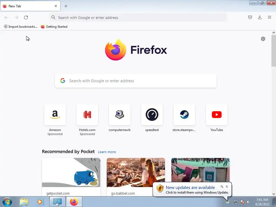Reload the current page
Image resolution: width=276 pixels, height=207 pixels.
click(x=26, y=18)
